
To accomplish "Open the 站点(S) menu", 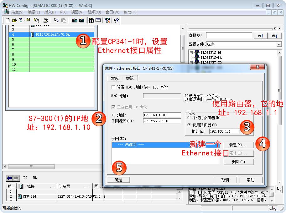I will pyautogui.click(x=17, y=12).
